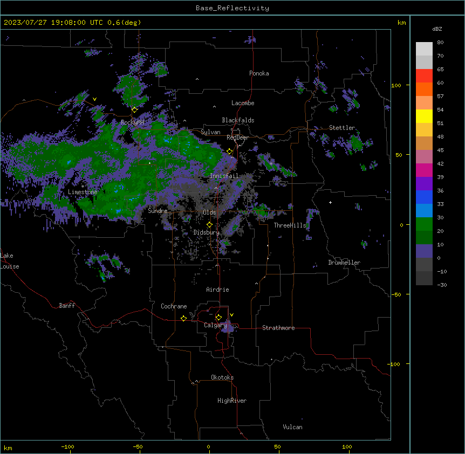The height and width of the screenshot is (454, 465).
Task: Select the 10 dBZ slate blue legend swatch
Action: point(424,251)
